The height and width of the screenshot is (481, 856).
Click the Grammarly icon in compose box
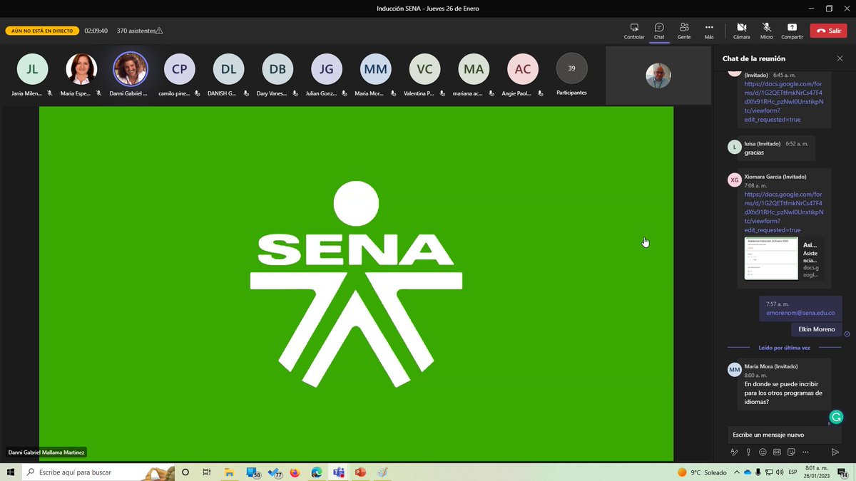[x=837, y=417]
